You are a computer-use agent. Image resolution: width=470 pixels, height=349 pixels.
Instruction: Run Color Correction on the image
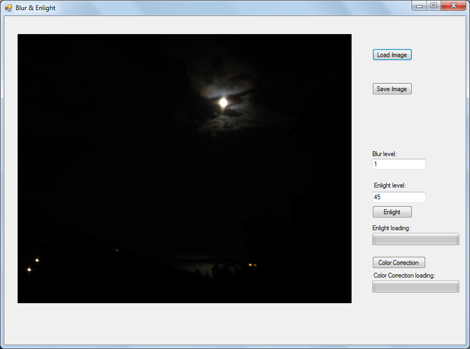point(399,263)
